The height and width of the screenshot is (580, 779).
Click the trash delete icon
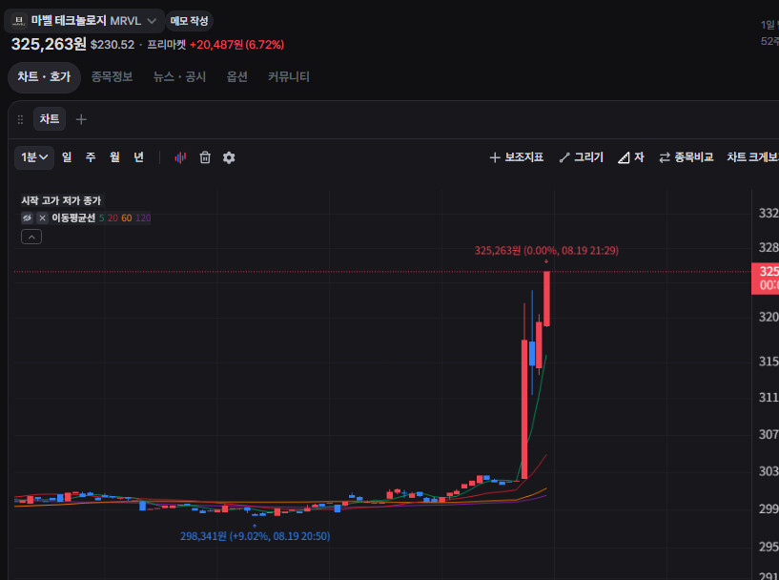[205, 158]
